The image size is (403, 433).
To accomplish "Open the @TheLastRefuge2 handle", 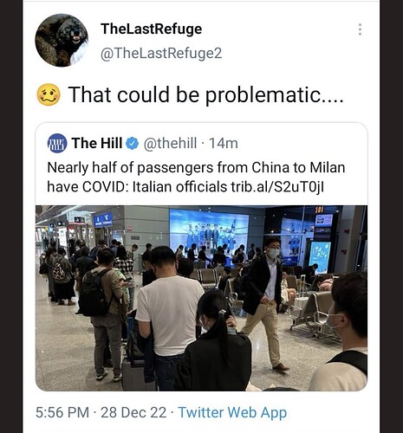I will coord(161,53).
